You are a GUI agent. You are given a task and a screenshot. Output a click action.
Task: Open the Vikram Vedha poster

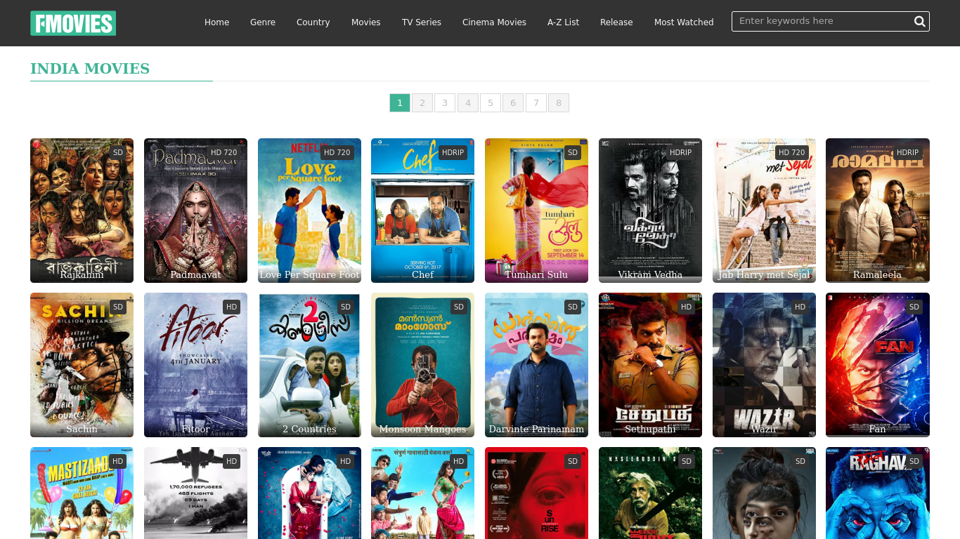[650, 211]
